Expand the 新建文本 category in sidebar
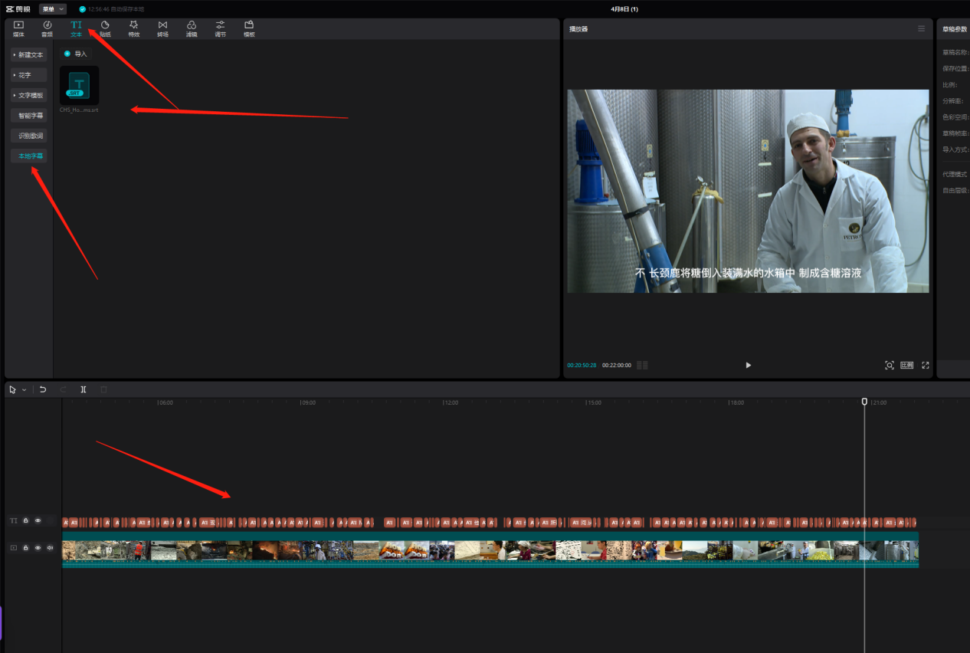970x653 pixels. click(x=29, y=55)
